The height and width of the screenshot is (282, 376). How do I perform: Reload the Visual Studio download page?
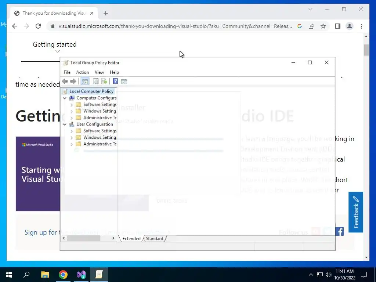pos(38,26)
